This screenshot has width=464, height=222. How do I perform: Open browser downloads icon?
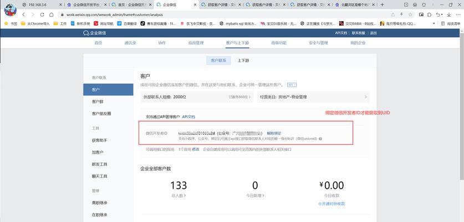[x=449, y=14]
